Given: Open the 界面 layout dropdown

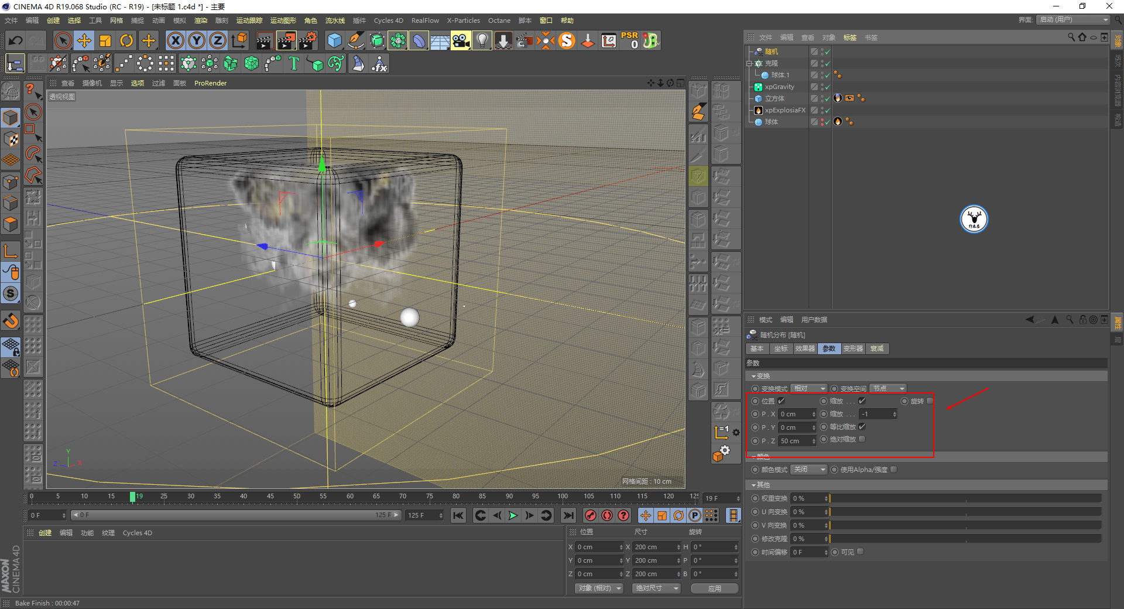Looking at the screenshot, I should click(1074, 20).
